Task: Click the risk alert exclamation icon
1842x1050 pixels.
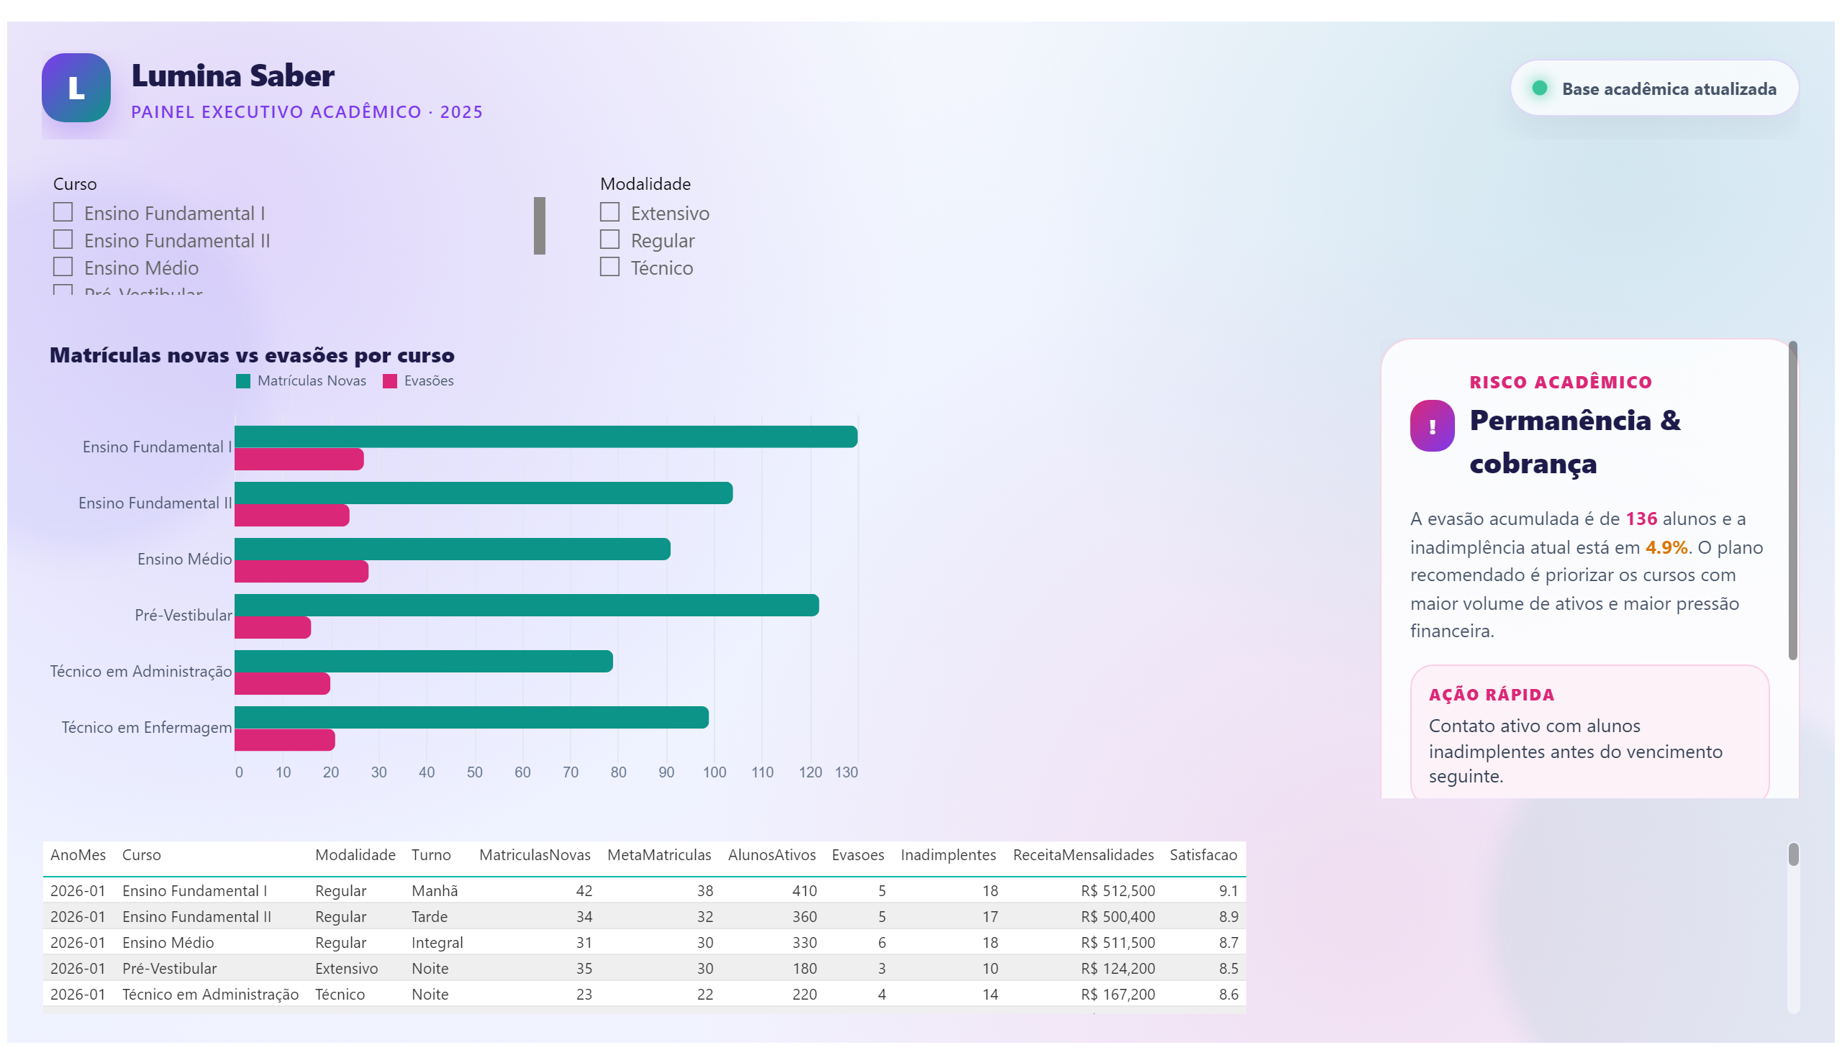Action: [1431, 426]
